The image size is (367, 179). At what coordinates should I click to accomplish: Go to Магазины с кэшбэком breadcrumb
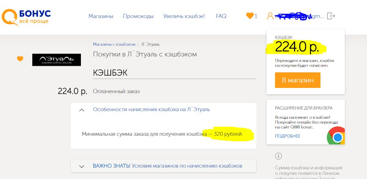(114, 44)
